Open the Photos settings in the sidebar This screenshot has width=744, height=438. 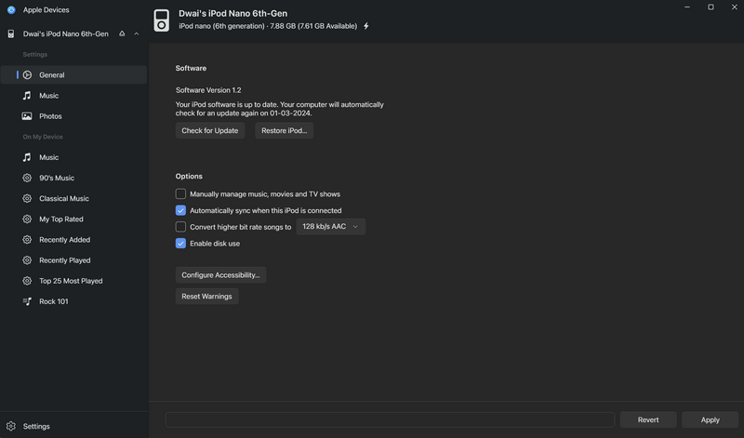[50, 116]
